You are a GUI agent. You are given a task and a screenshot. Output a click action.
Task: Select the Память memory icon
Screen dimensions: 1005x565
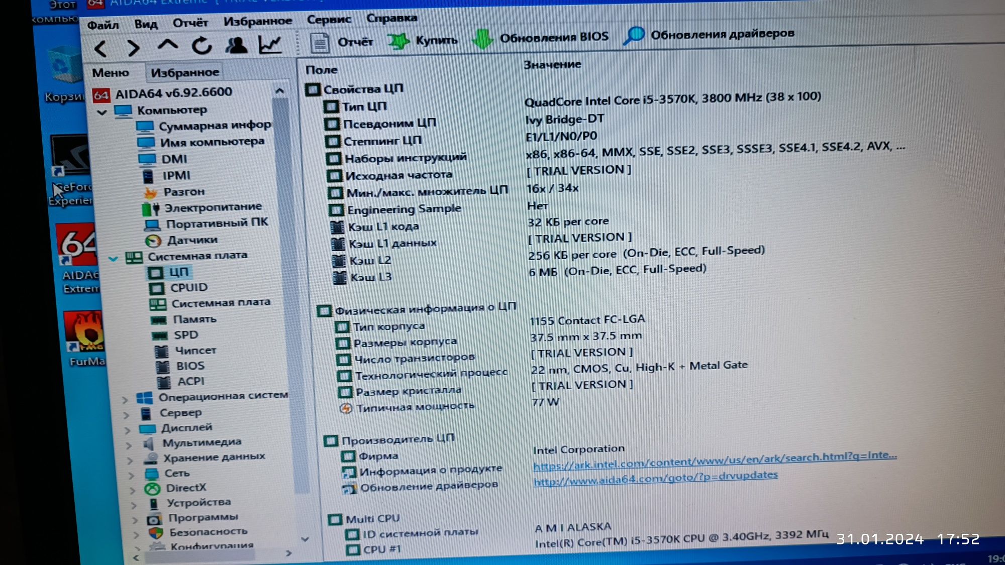(x=159, y=320)
